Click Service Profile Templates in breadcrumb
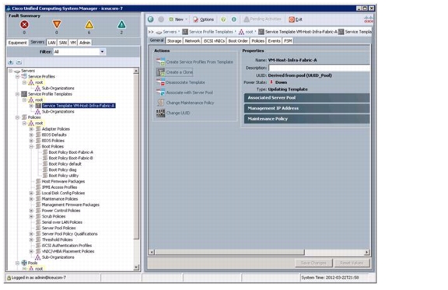The image size is (448, 290). tap(211, 32)
